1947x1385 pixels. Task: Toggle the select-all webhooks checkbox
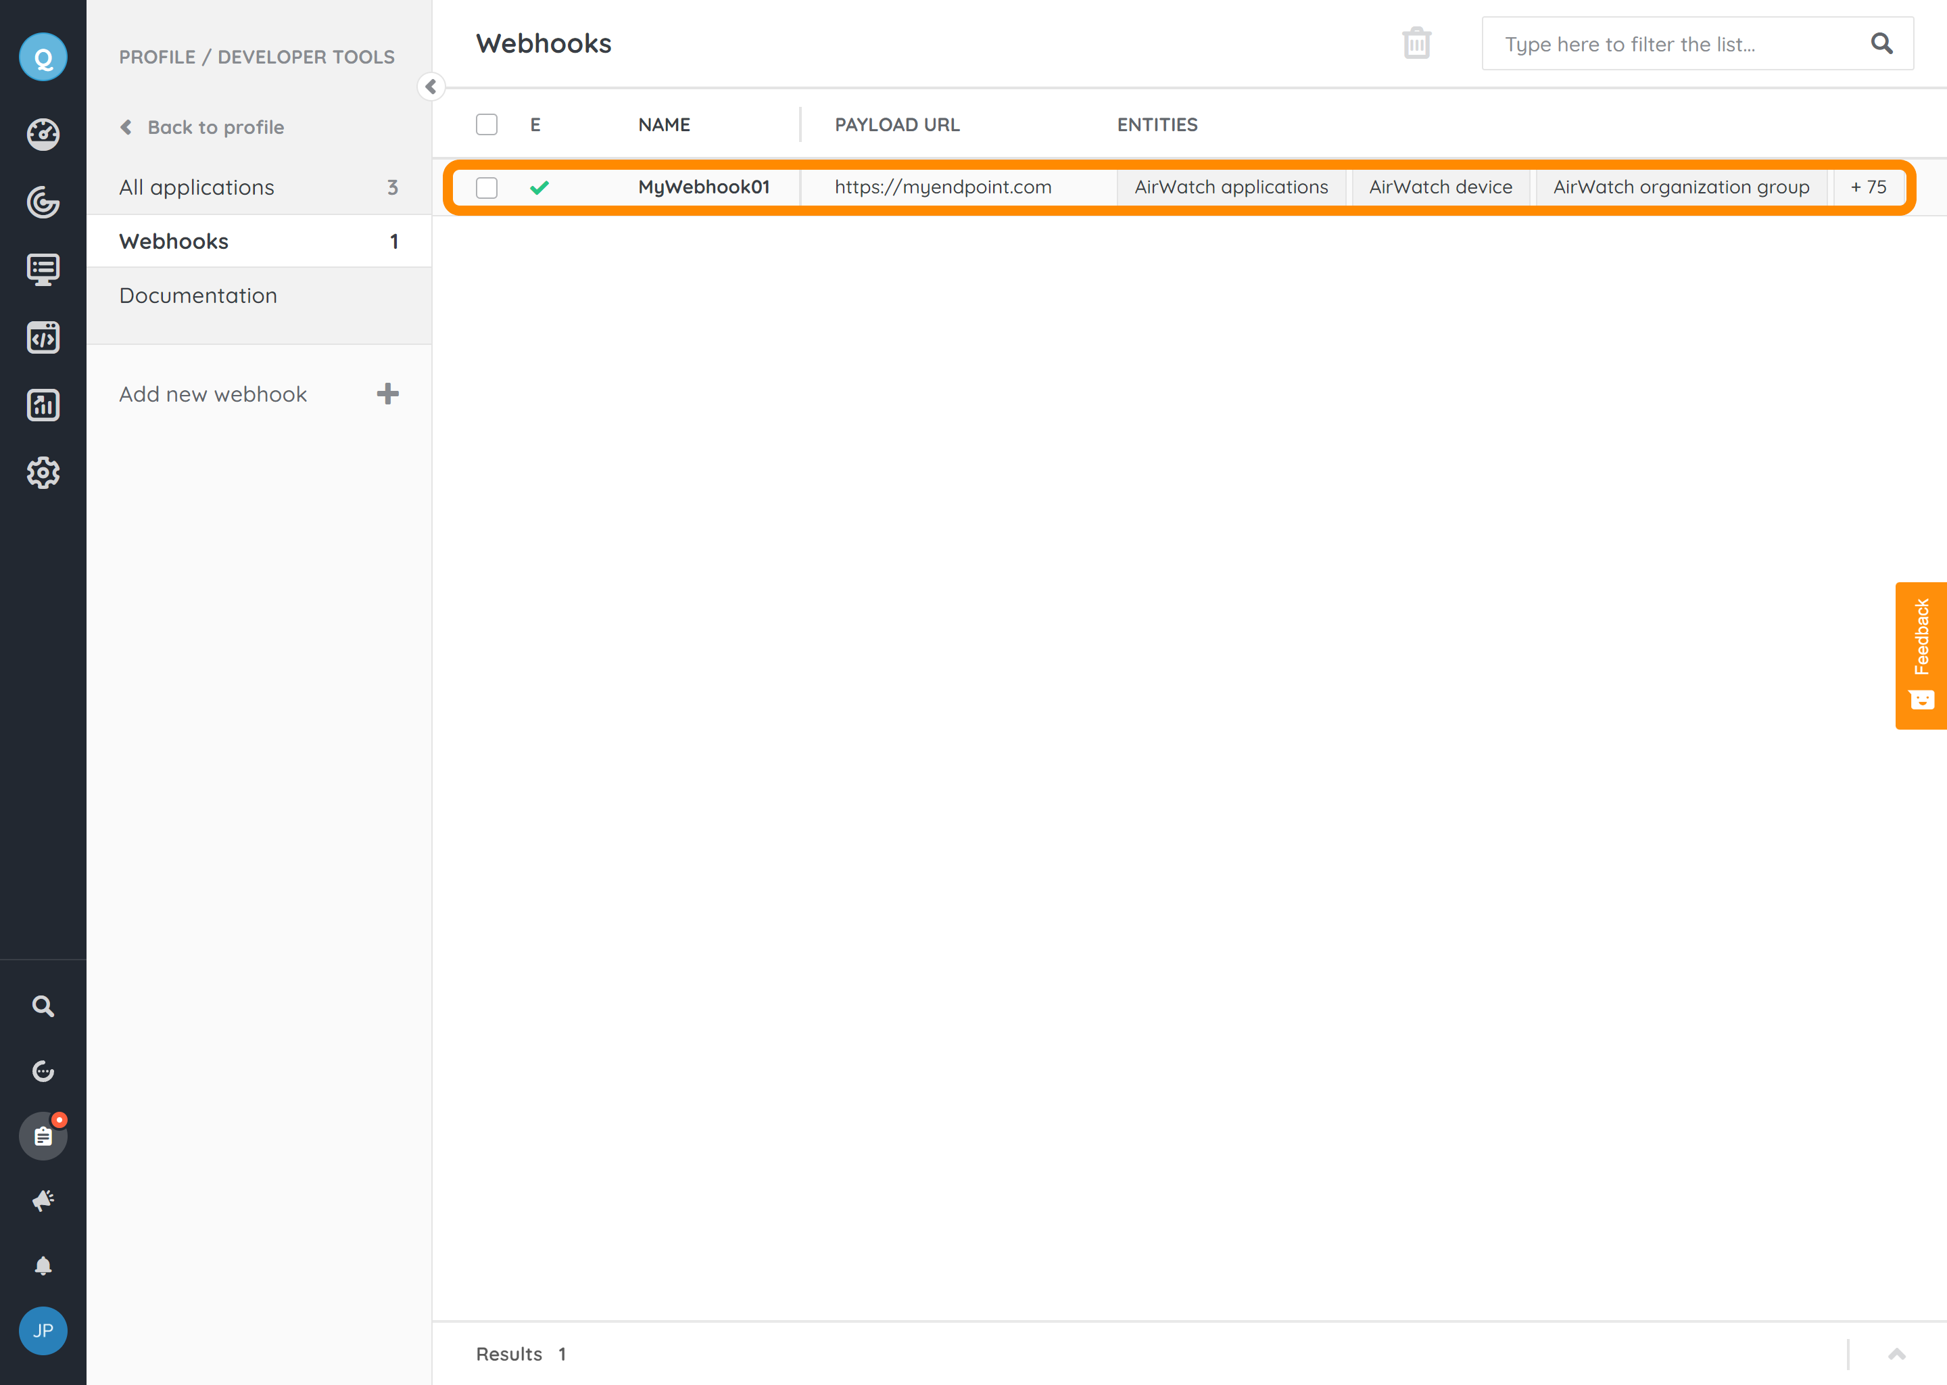tap(487, 124)
